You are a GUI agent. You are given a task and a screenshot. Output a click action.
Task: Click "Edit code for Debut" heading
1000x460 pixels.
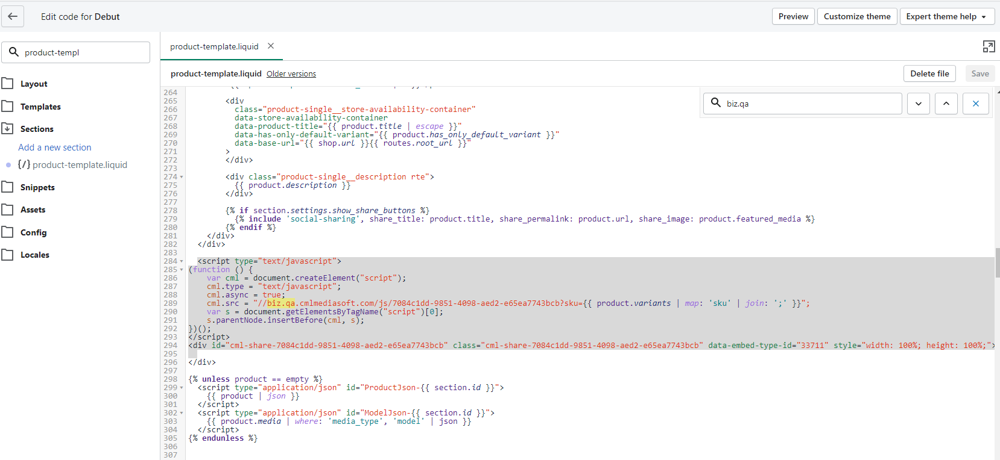click(80, 17)
